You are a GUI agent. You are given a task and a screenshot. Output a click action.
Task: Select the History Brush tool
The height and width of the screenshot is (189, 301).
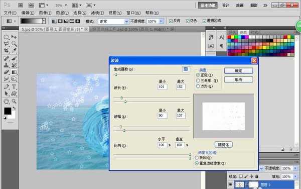coord(14,65)
